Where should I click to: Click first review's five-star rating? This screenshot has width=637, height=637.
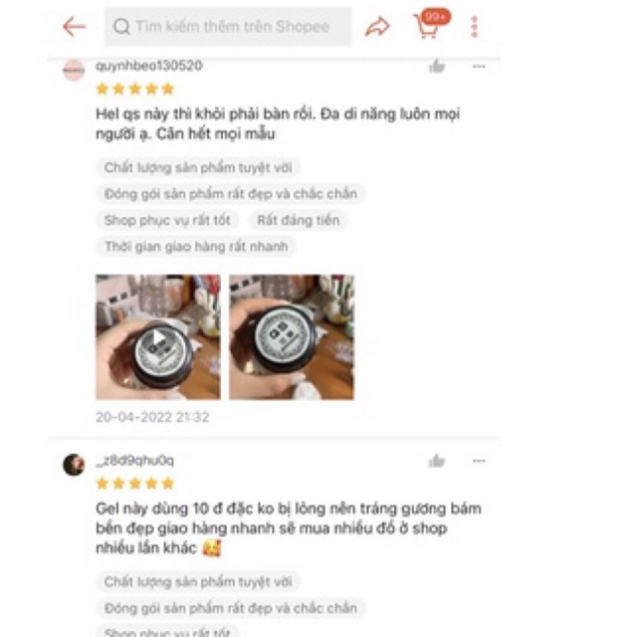[135, 89]
